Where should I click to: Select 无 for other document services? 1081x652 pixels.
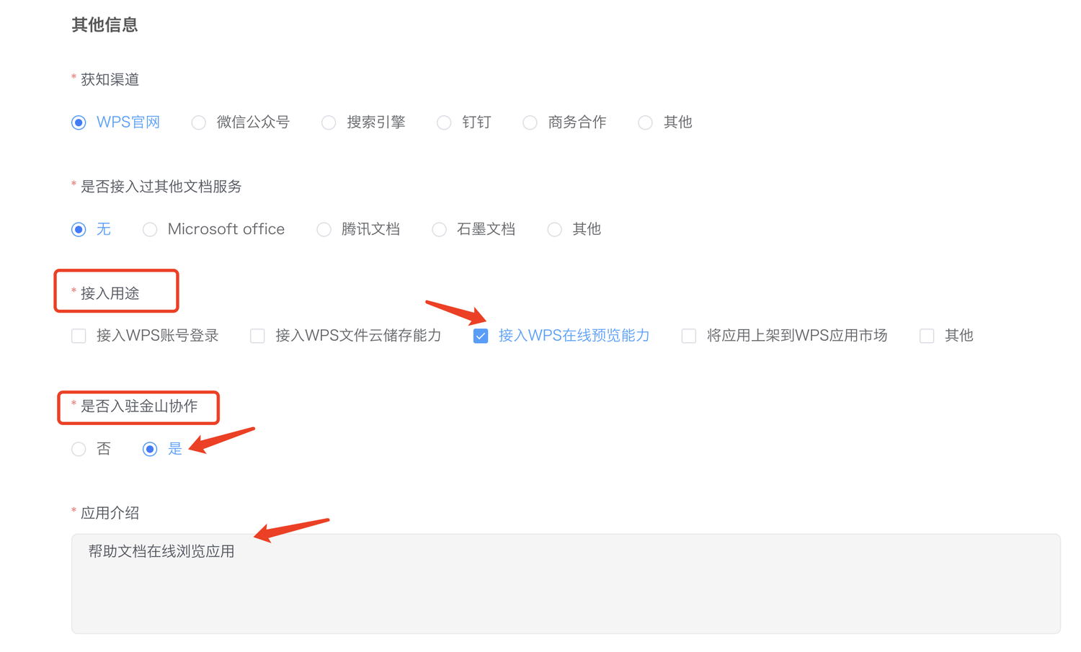pyautogui.click(x=79, y=230)
